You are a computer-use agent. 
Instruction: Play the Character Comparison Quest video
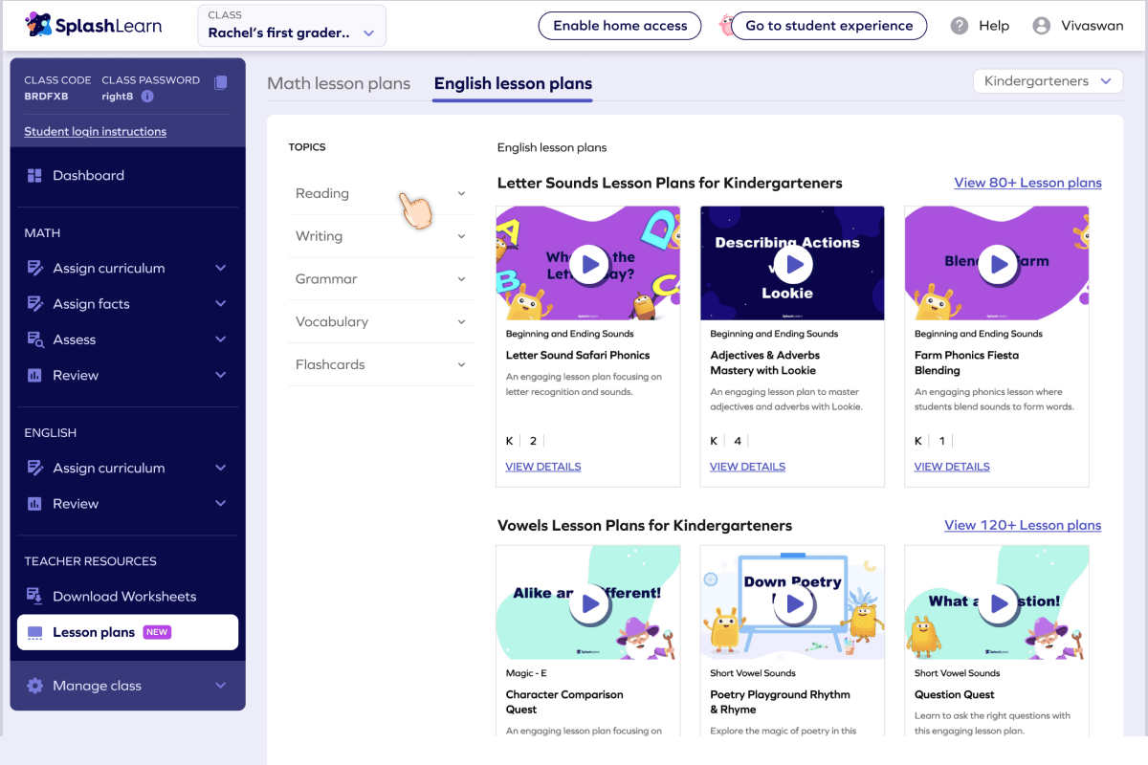click(x=588, y=603)
